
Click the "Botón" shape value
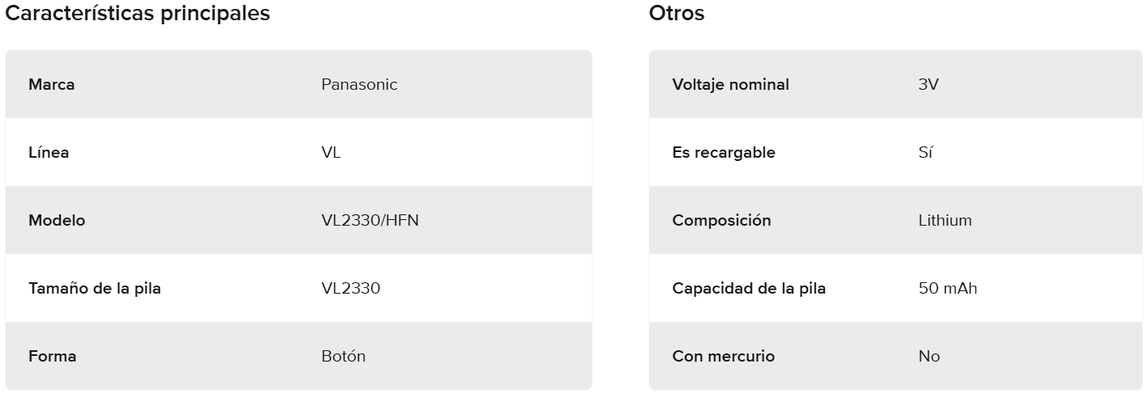click(343, 356)
